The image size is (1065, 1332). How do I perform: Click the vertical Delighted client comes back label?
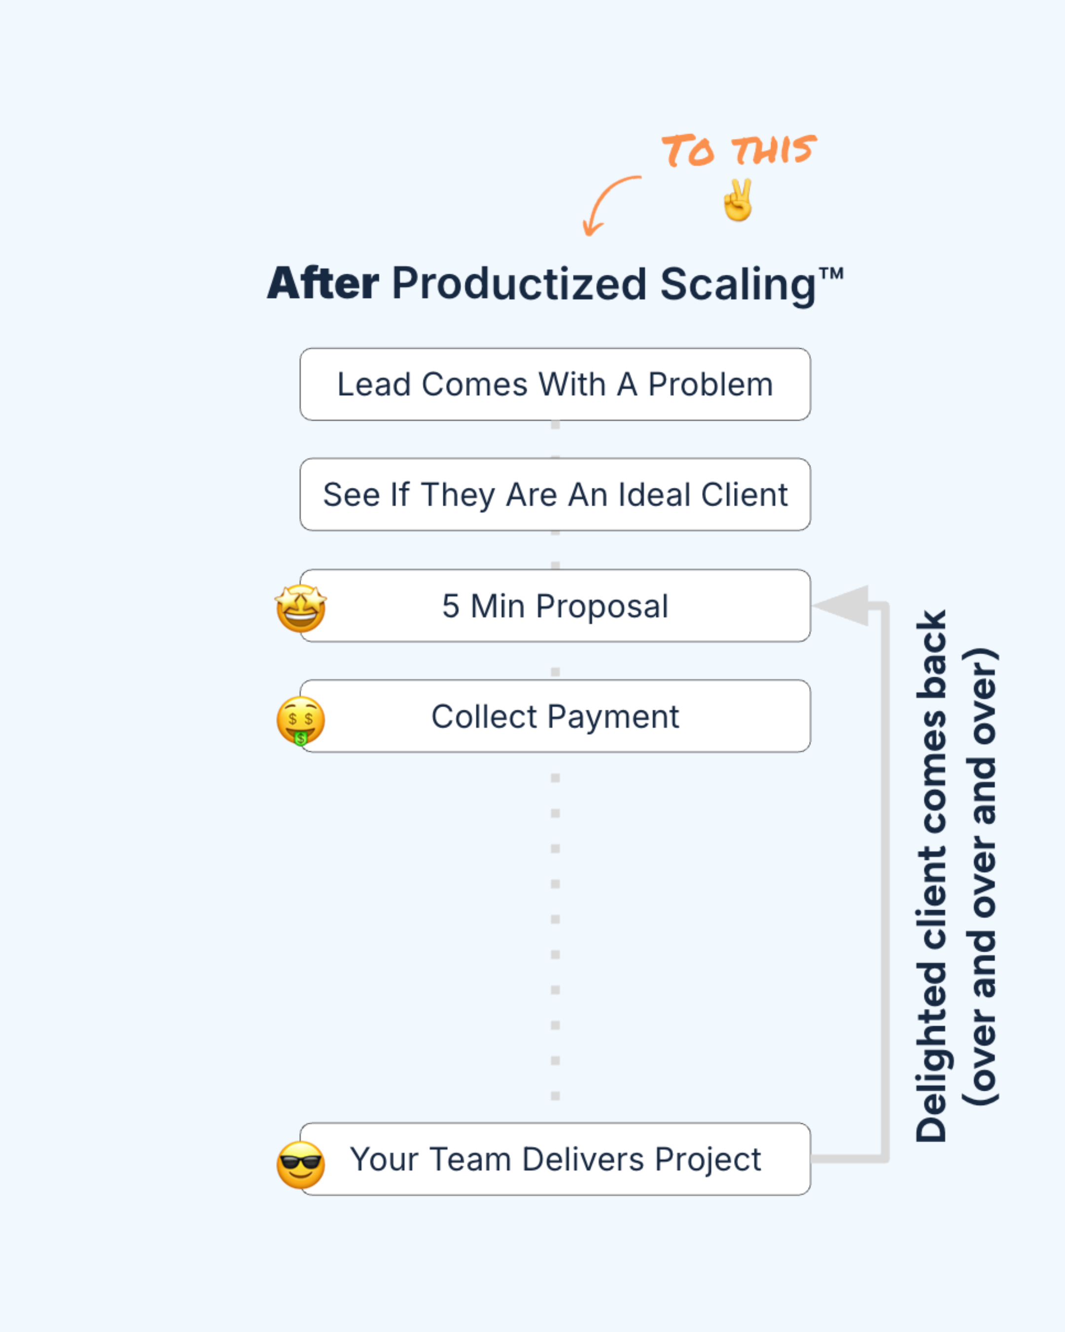click(x=931, y=877)
